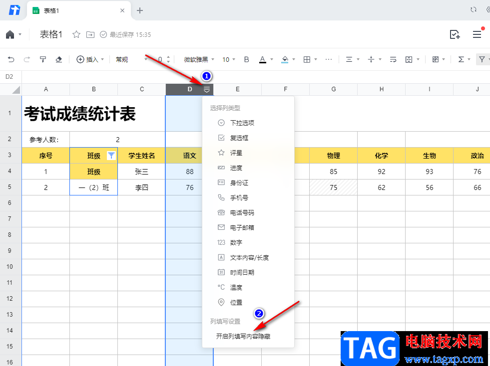This screenshot has width=490, height=366.
Task: Toggle the text wrap icon
Action: [393, 59]
